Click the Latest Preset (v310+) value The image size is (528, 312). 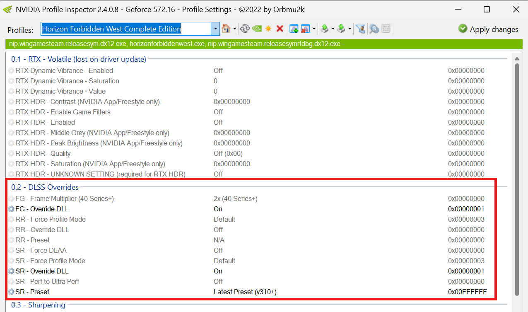click(245, 292)
